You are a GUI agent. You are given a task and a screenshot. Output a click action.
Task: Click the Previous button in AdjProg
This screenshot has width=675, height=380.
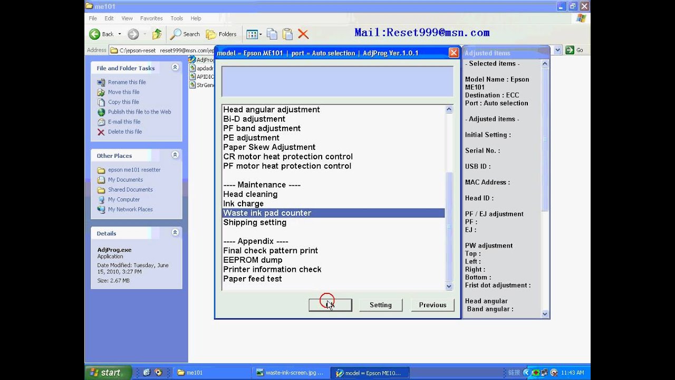[432, 305]
